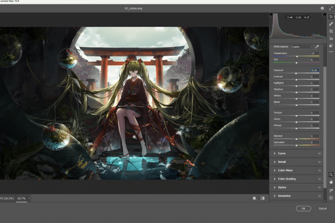The height and width of the screenshot is (223, 335).
Task: Click the Exposure slider handle
Action: tap(296, 73)
